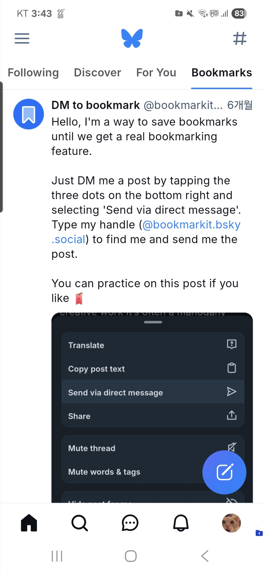264x573 pixels.
Task: Open Android recent apps button
Action: [57, 556]
